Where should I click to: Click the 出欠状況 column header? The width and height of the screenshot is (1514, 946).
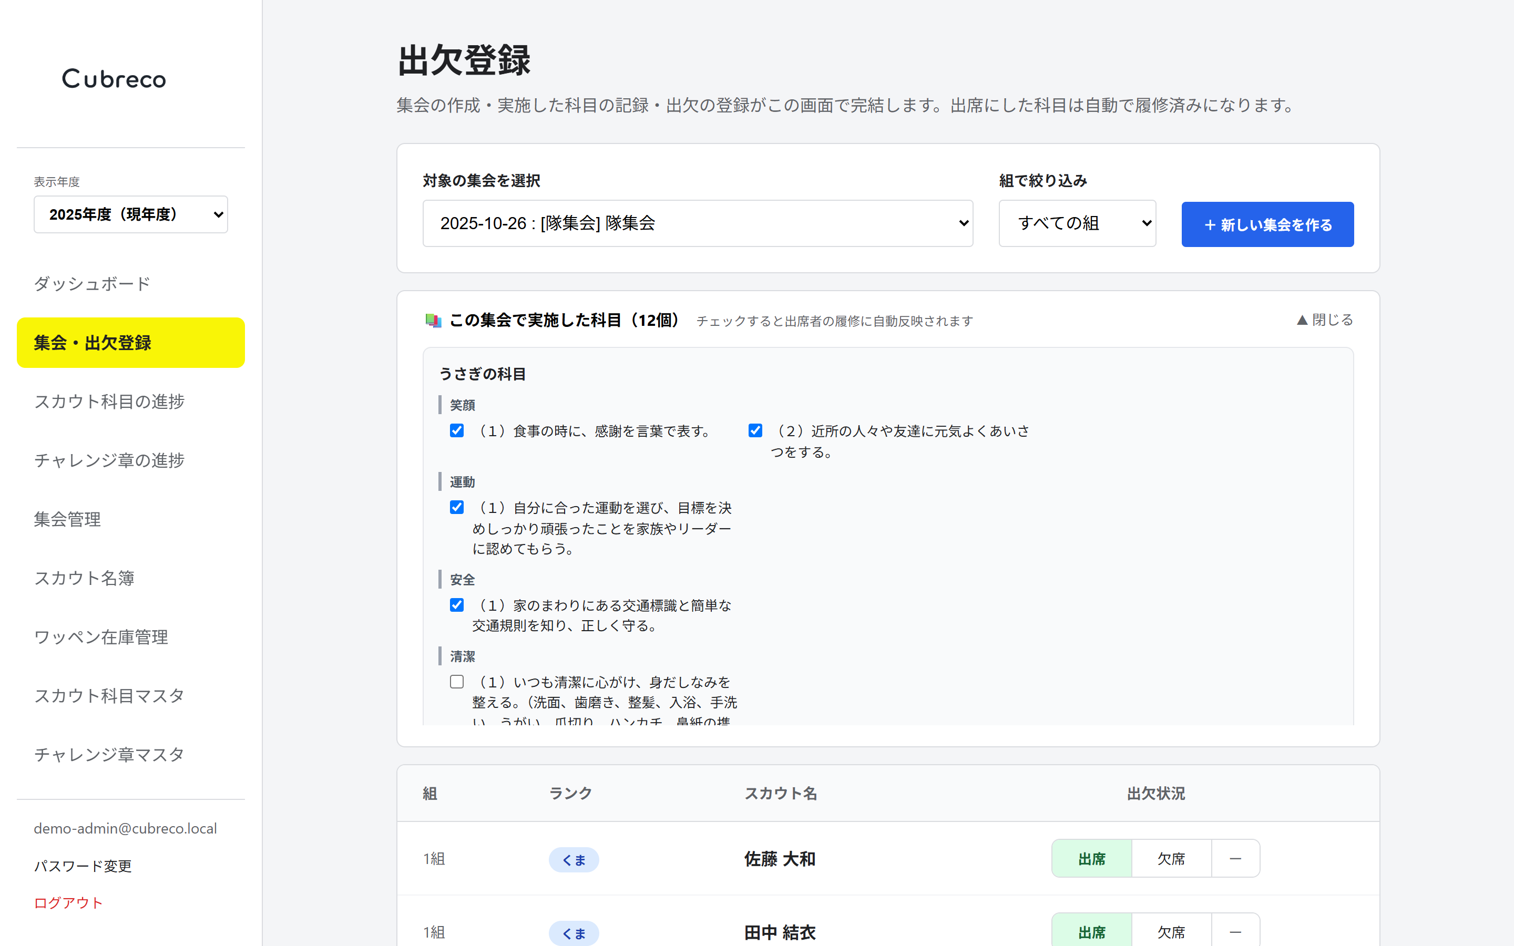click(x=1155, y=794)
